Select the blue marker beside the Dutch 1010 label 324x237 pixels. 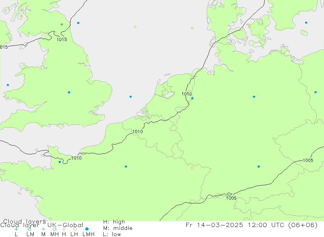point(192,98)
